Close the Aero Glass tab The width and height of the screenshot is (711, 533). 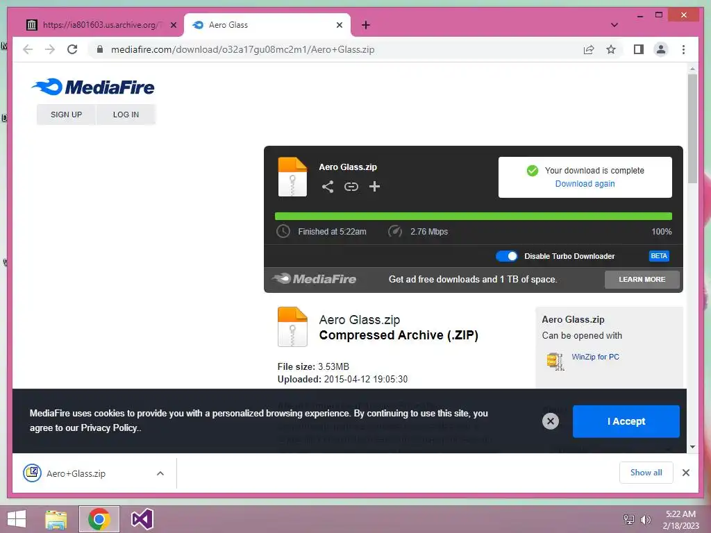(339, 25)
